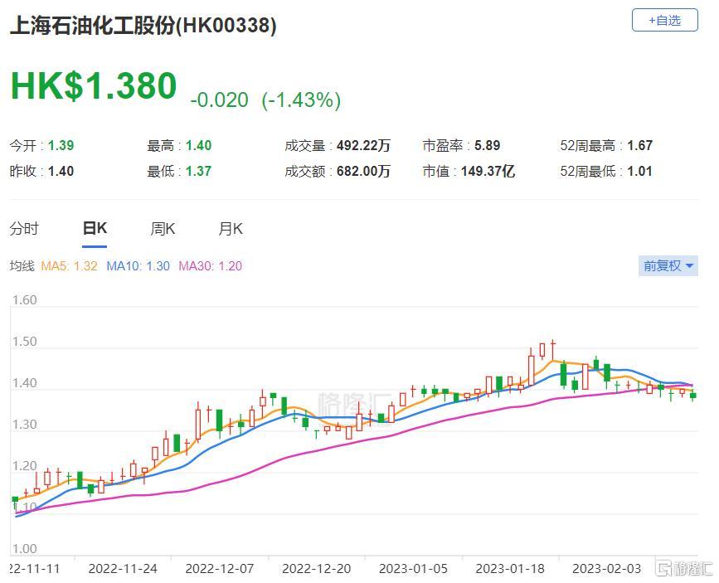The width and height of the screenshot is (719, 583).
Task: Click the 均线 moving average label
Action: click(22, 266)
